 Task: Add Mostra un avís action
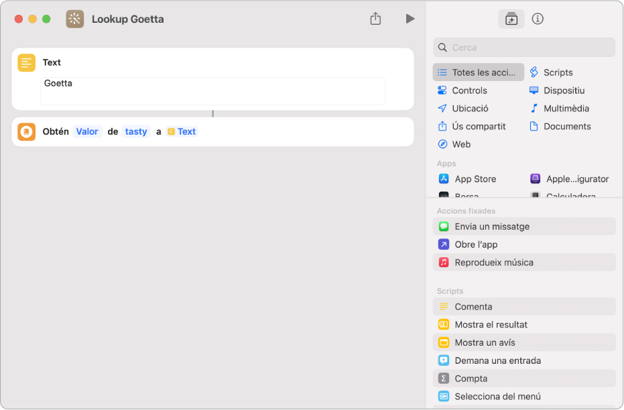524,342
